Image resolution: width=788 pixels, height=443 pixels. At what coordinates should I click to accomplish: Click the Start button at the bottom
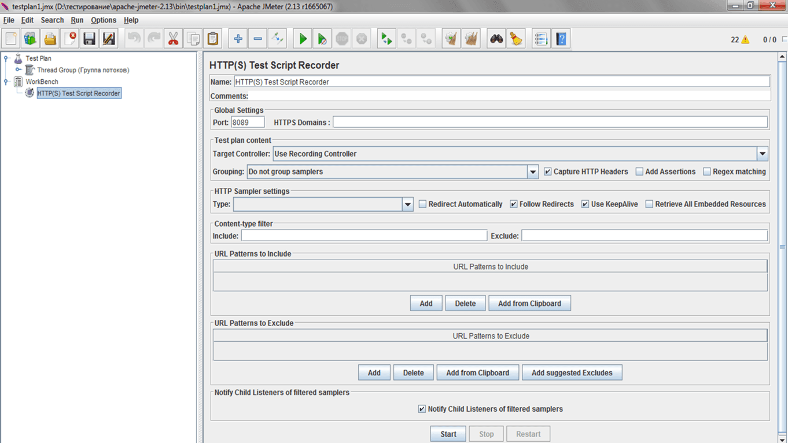448,434
